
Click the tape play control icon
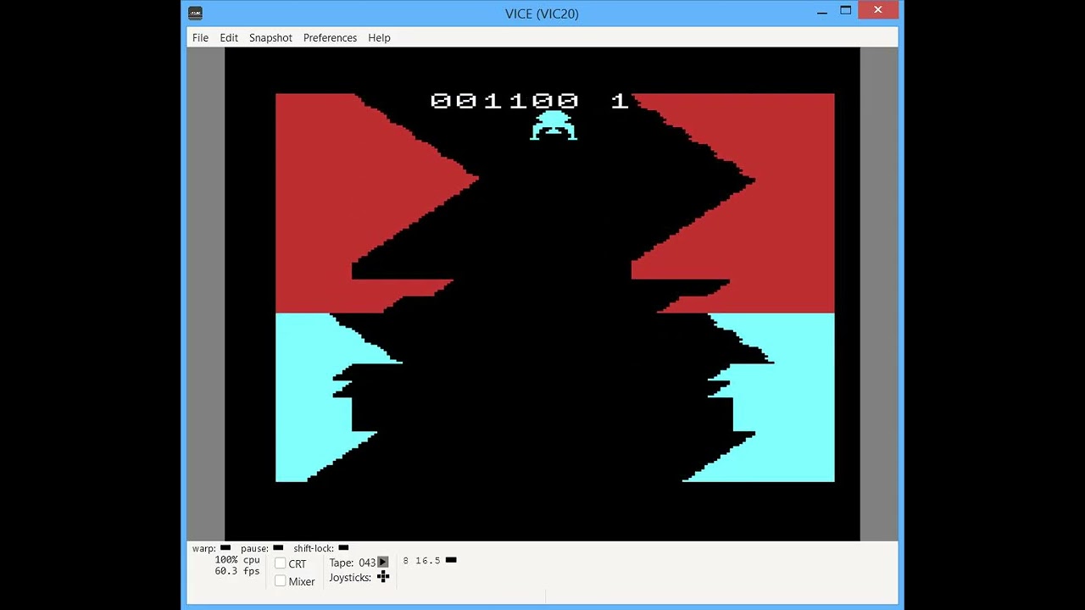[383, 563]
